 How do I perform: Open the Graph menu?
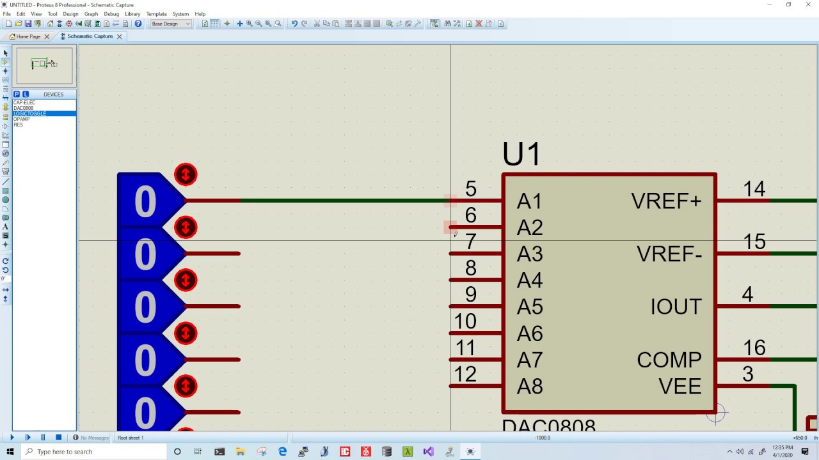coord(91,13)
